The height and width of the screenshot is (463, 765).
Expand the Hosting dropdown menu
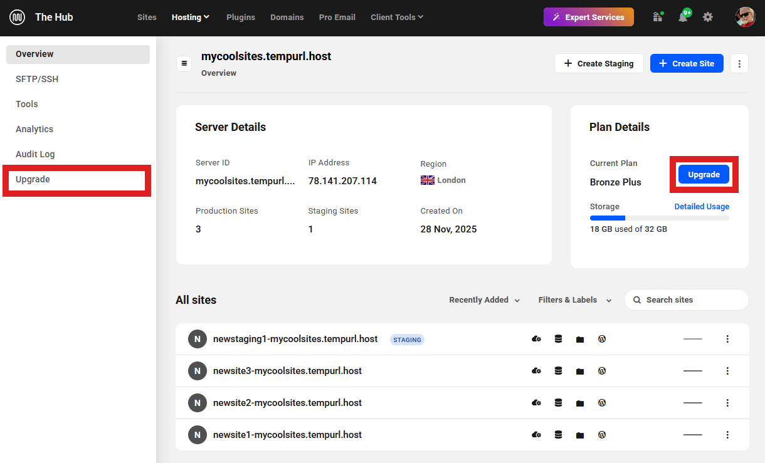191,17
